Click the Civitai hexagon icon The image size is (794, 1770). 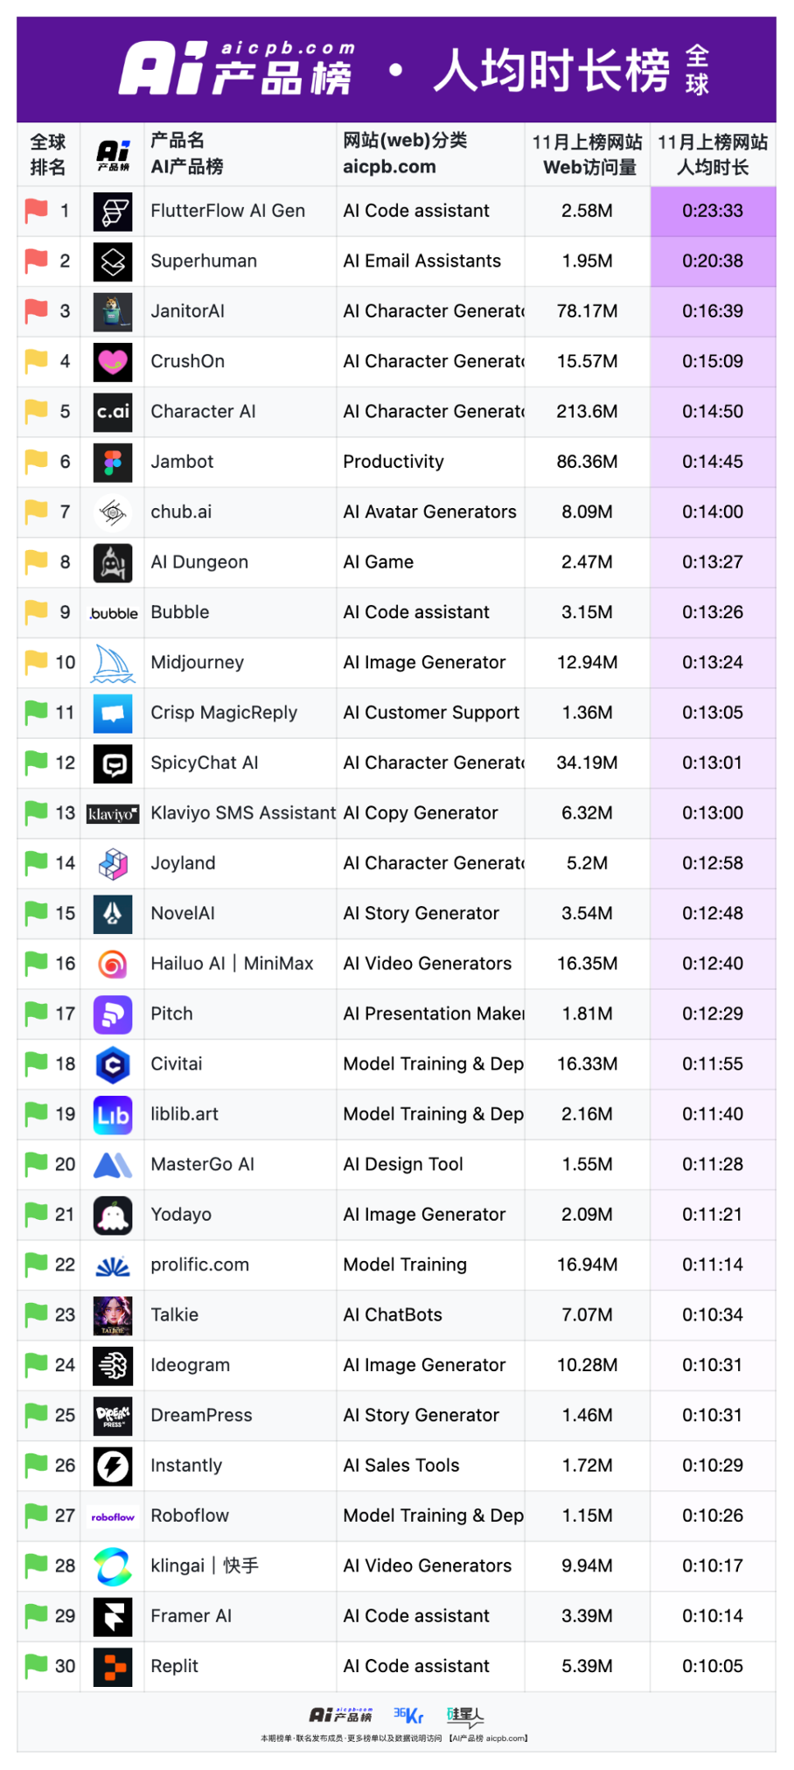coord(113,1064)
